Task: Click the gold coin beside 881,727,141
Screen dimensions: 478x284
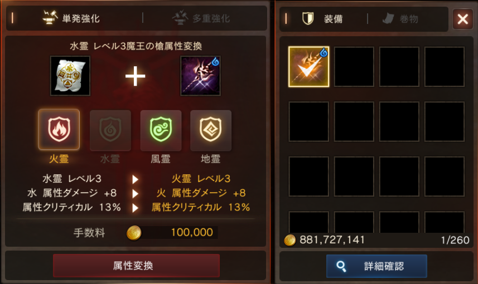Action: coord(289,240)
